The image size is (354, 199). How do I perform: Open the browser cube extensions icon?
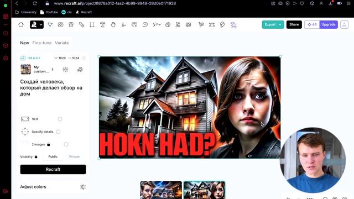coord(312,3)
